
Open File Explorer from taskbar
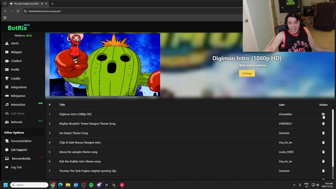pos(68,185)
